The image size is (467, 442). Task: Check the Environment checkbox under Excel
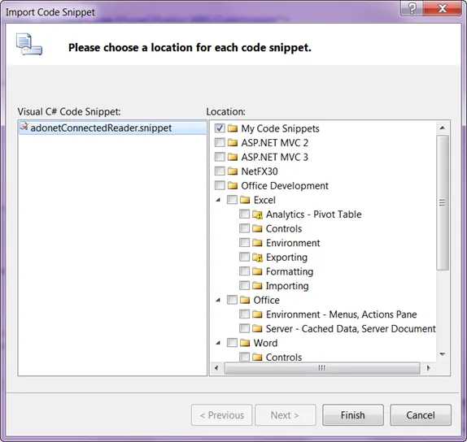click(x=245, y=242)
